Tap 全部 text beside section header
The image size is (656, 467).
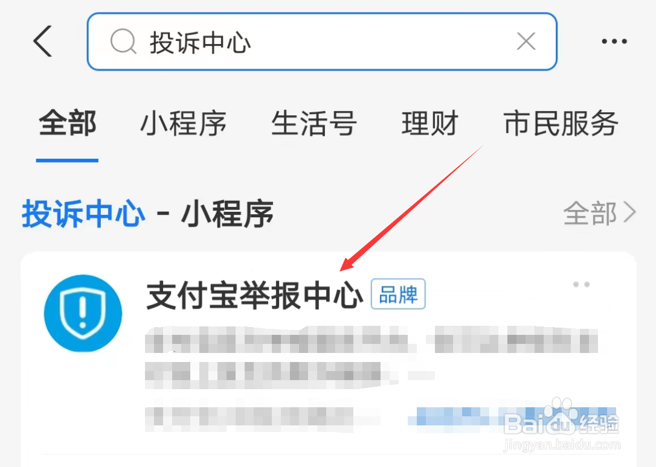click(590, 213)
